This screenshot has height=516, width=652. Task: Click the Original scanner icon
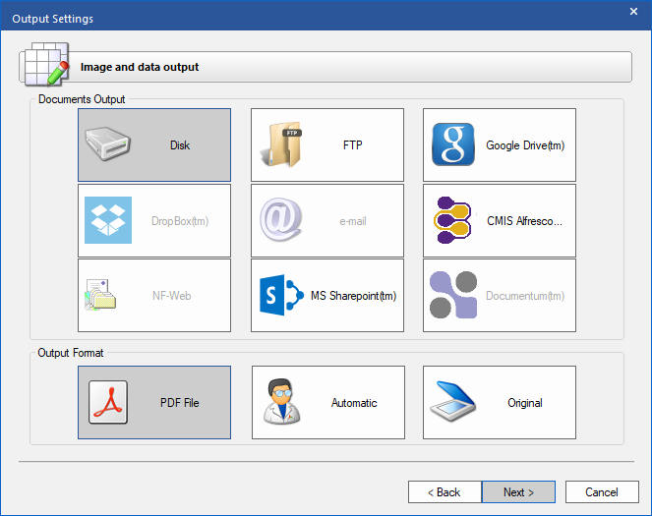coord(453,403)
